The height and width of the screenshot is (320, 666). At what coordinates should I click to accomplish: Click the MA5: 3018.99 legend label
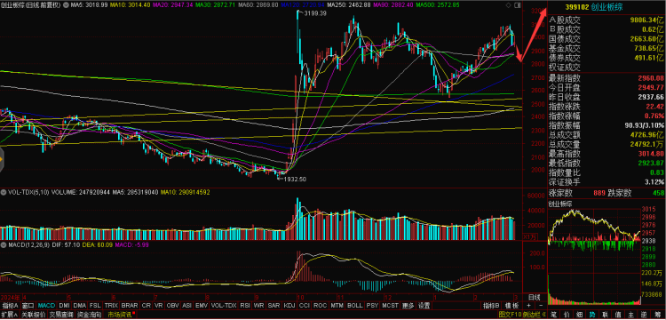(88, 5)
